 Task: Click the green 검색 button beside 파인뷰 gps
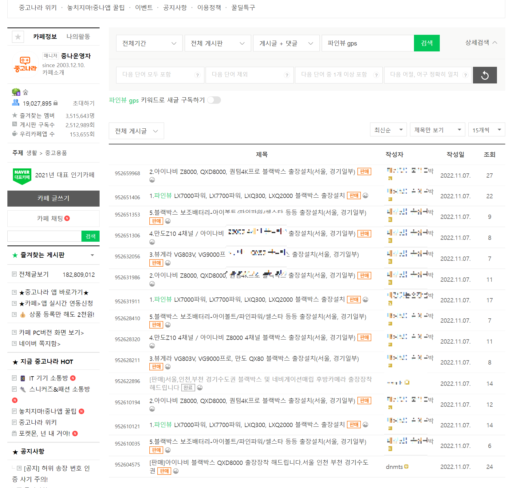427,43
